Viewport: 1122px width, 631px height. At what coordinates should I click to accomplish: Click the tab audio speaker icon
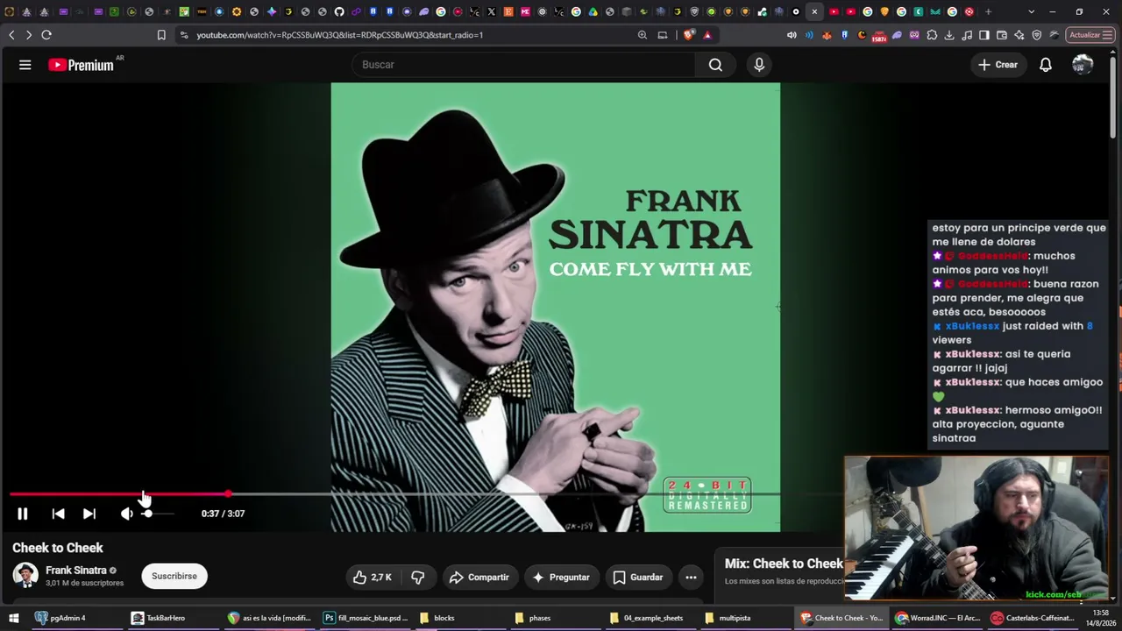click(x=792, y=35)
